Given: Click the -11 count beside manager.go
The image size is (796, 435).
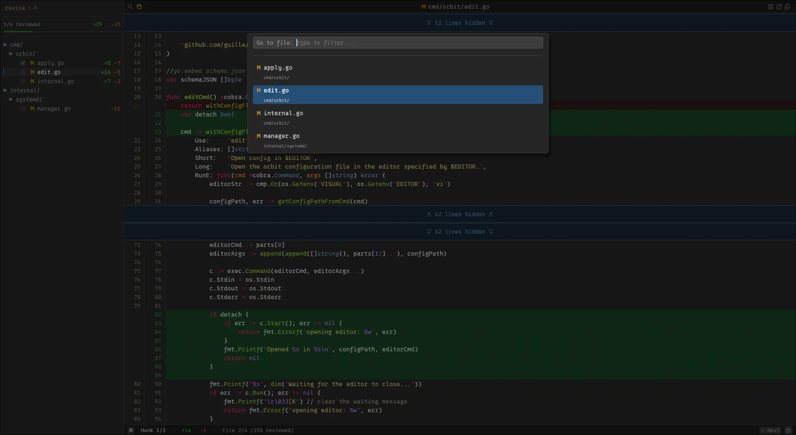Looking at the screenshot, I should 116,109.
